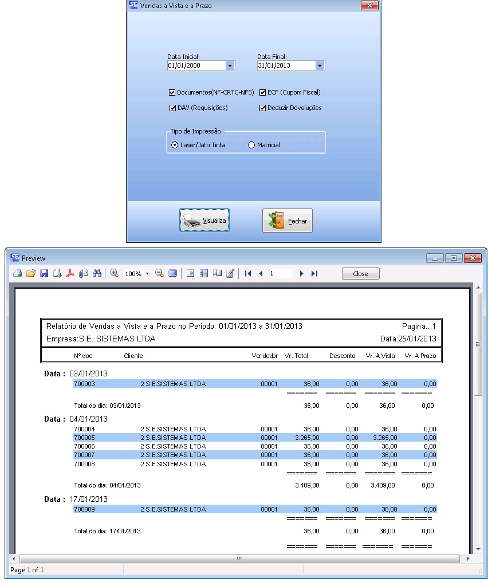This screenshot has width=488, height=582.
Task: Click the print icon in Preview toolbar
Action: coord(17,274)
